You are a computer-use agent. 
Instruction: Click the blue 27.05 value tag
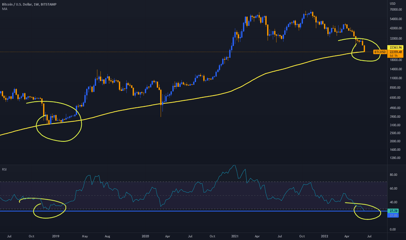tap(393, 216)
